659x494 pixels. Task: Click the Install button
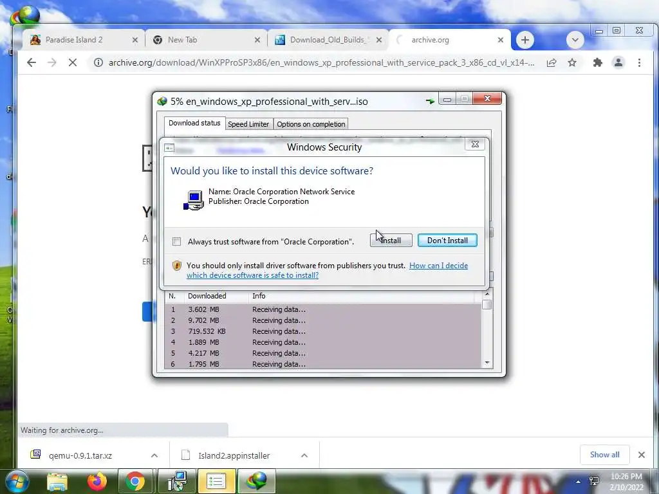tap(391, 241)
